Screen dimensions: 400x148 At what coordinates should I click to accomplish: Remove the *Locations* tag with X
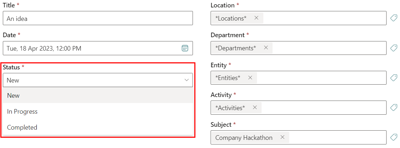256,18
